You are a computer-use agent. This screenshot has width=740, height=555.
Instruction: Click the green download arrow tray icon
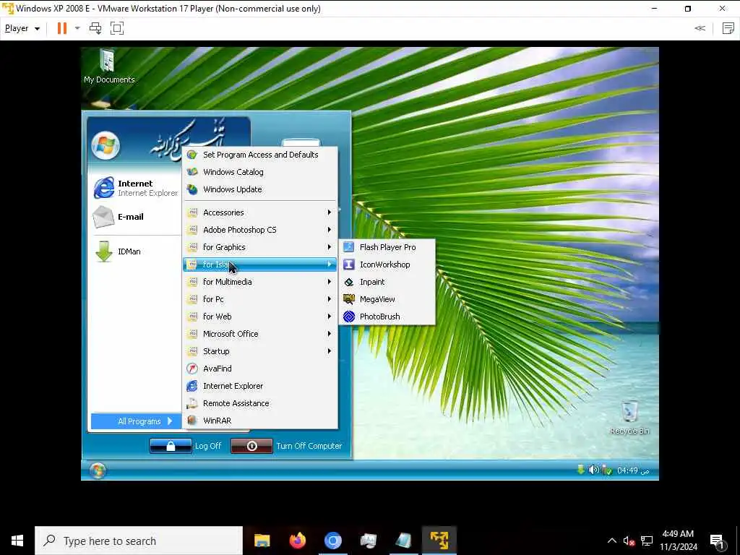pos(581,470)
